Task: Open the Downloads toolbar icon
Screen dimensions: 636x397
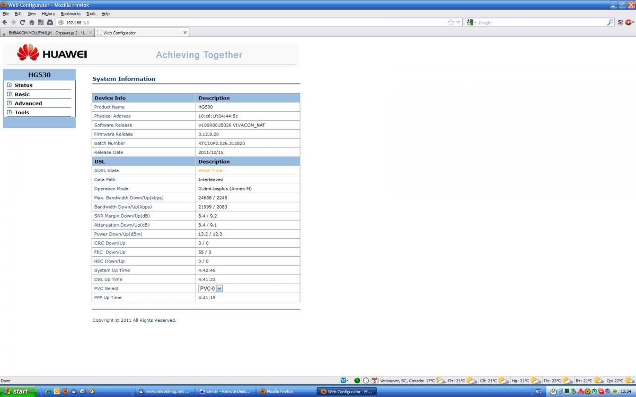Action: [50, 22]
